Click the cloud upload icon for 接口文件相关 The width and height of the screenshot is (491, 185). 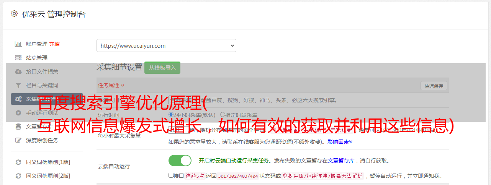[x=18, y=71]
